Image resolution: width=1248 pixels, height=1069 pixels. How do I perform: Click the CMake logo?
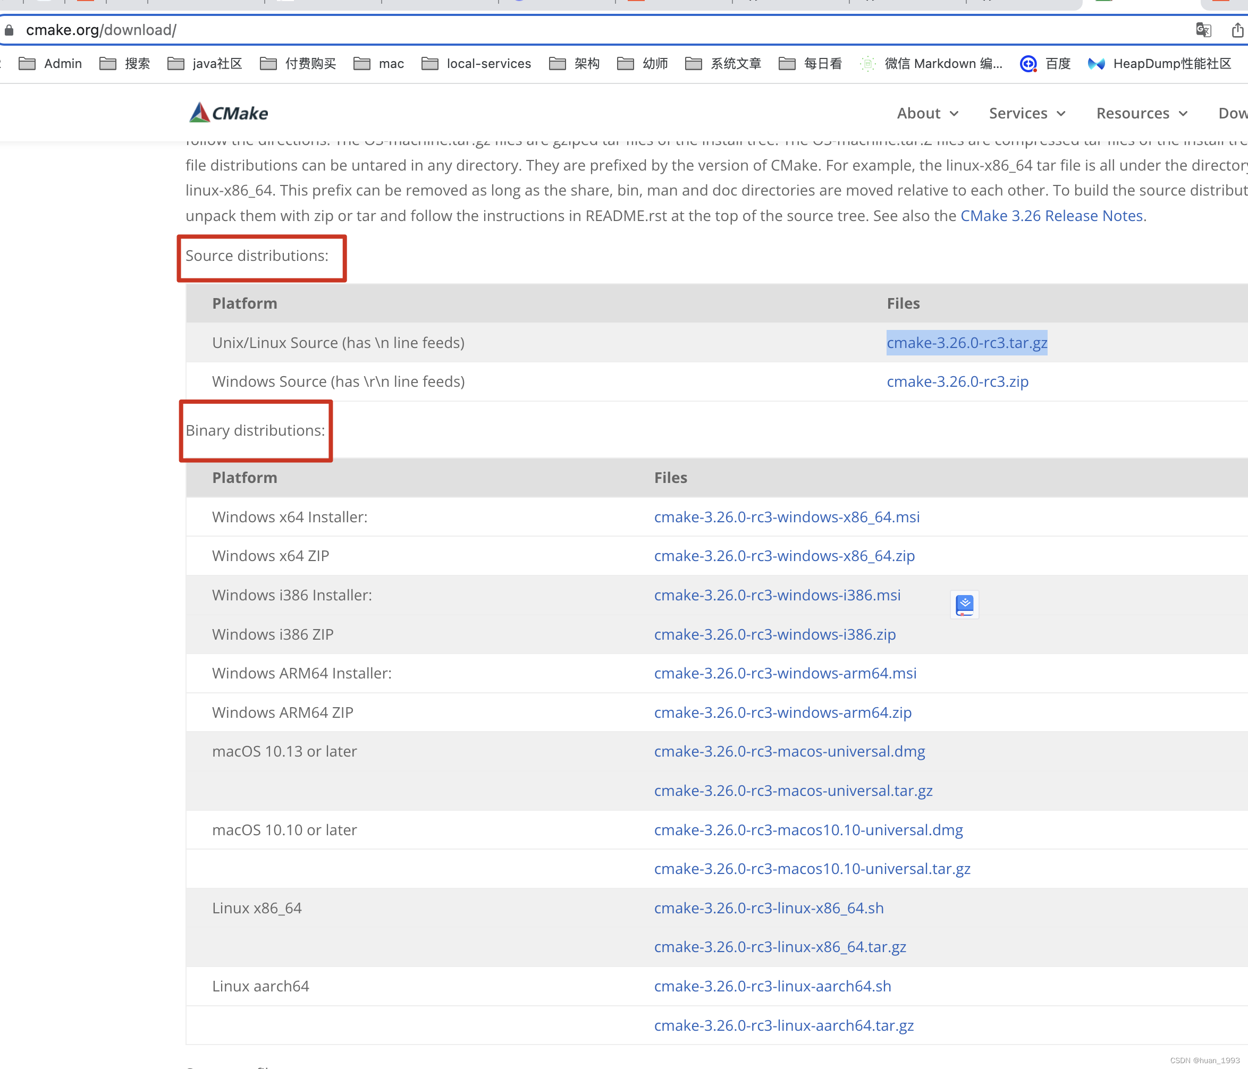(x=229, y=113)
